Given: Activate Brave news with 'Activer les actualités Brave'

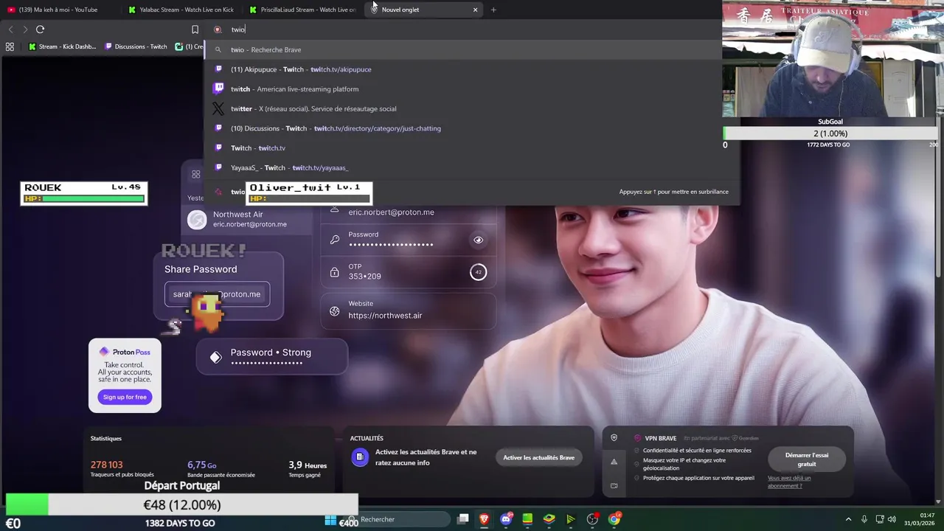Looking at the screenshot, I should coord(538,457).
